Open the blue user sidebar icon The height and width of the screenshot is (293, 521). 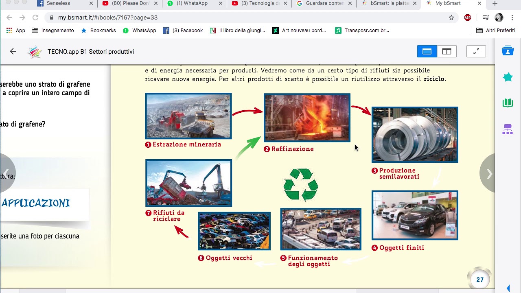point(508,51)
